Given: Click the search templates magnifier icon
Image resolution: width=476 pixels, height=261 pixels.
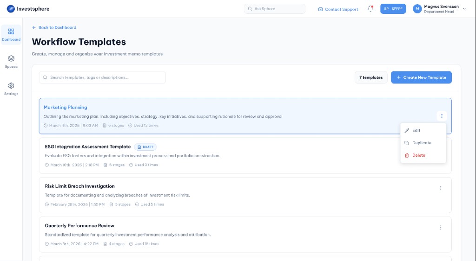Looking at the screenshot, I should (45, 77).
